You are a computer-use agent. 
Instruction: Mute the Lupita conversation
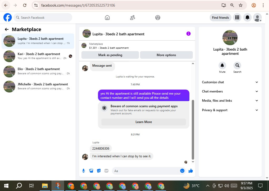(222, 65)
